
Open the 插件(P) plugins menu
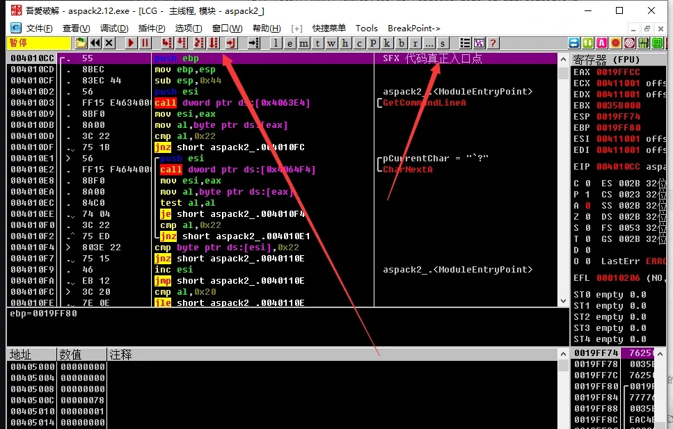pyautogui.click(x=152, y=29)
